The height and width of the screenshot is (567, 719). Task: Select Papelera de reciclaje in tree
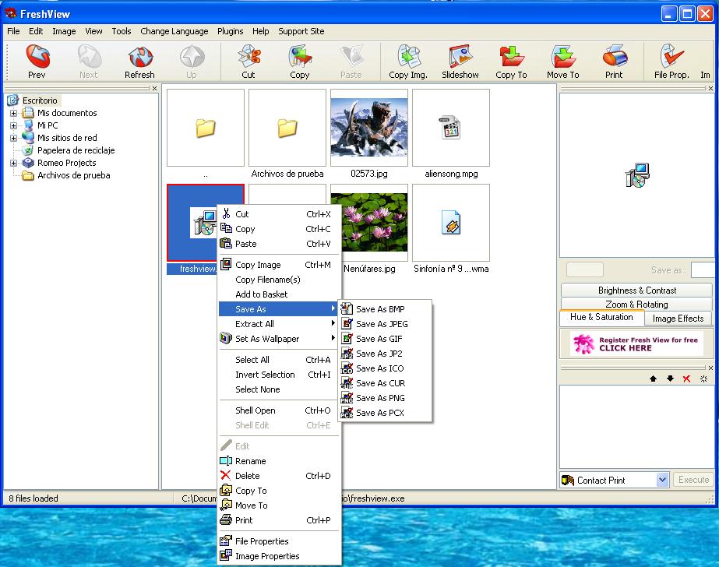76,150
